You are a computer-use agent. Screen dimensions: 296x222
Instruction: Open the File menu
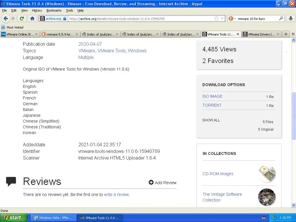(4, 10)
